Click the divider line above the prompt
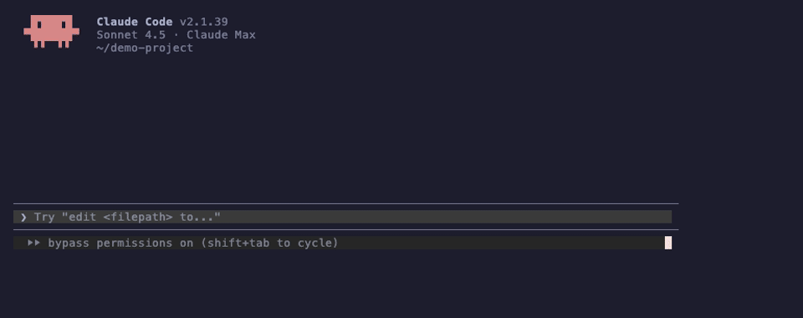 point(345,204)
